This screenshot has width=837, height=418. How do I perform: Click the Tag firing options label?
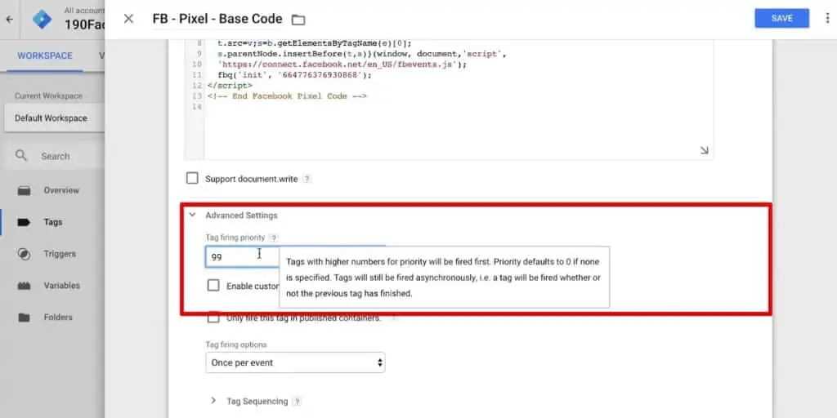pyautogui.click(x=236, y=345)
